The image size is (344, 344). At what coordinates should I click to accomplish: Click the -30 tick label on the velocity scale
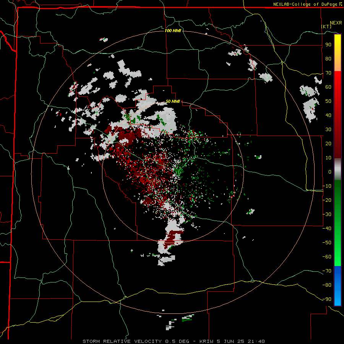[x=327, y=214]
